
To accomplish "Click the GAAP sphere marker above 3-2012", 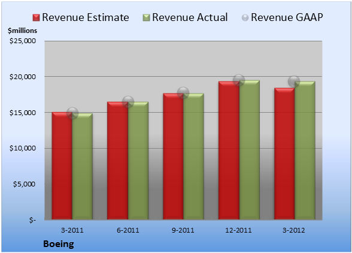I will point(294,81).
